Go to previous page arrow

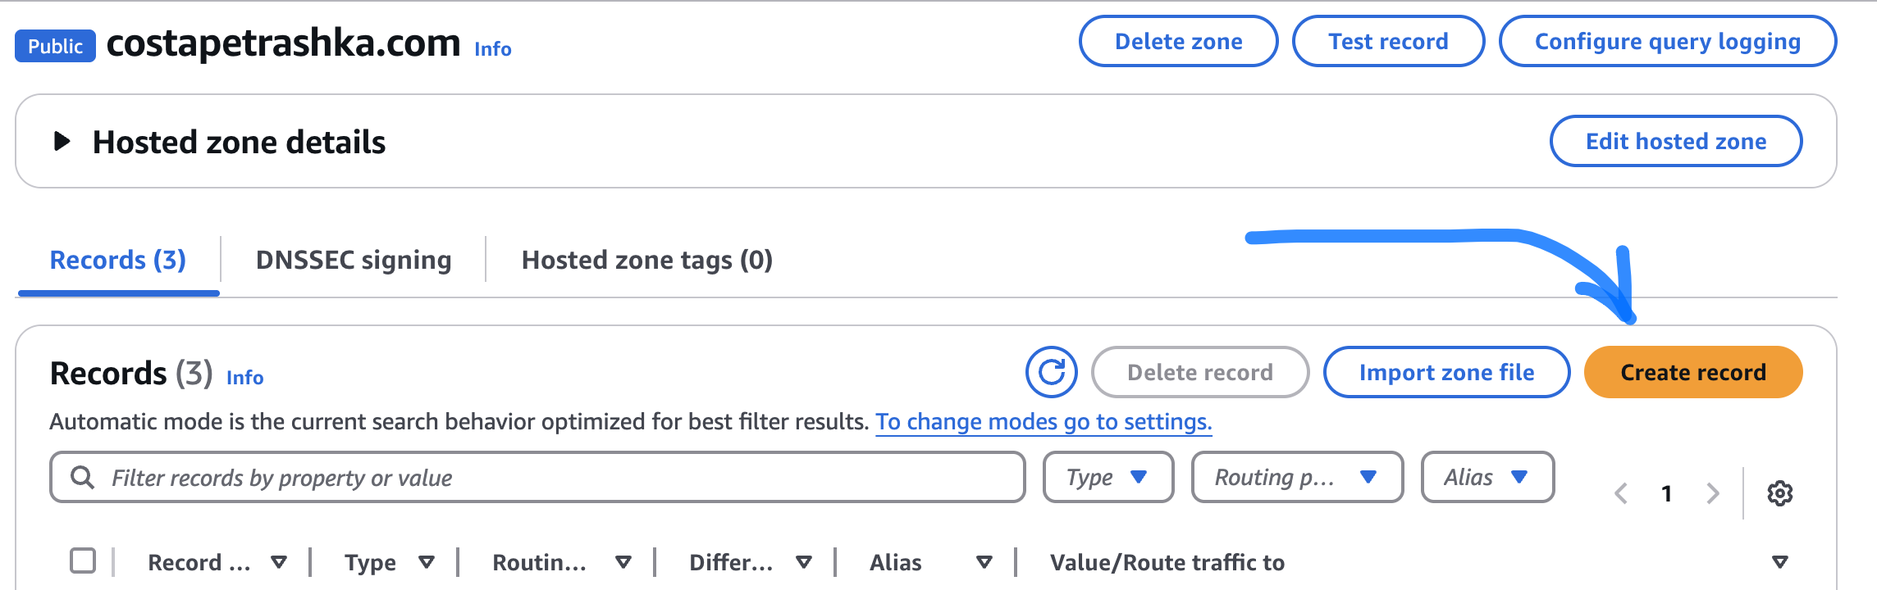click(x=1621, y=493)
